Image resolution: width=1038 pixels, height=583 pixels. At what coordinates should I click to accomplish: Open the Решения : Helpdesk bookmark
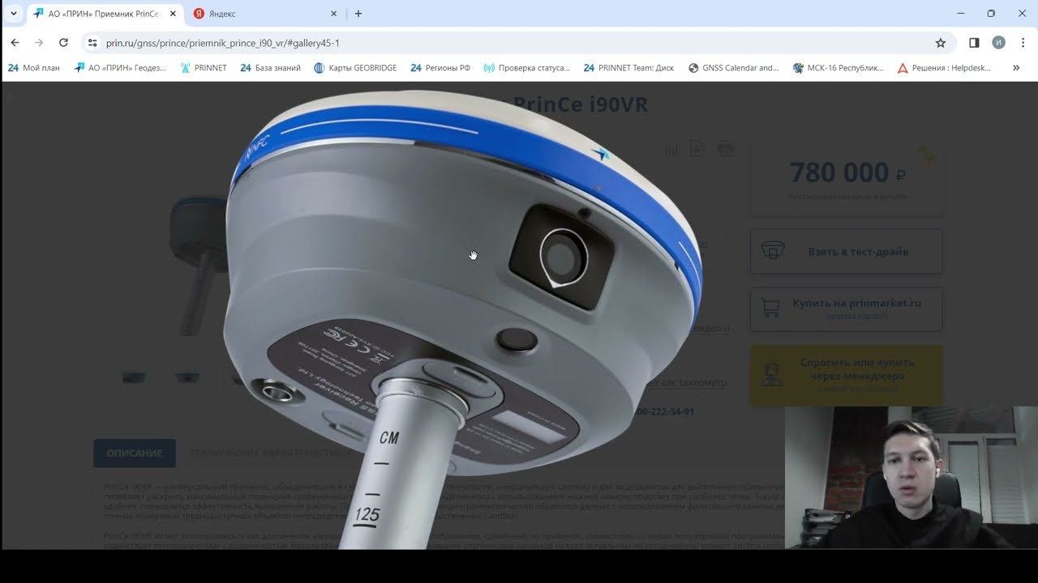pos(944,68)
